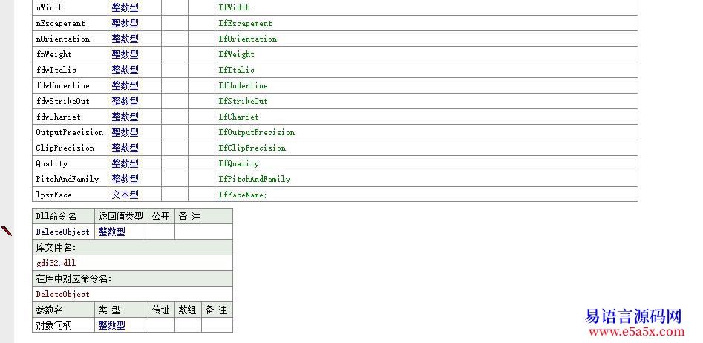This screenshot has height=343, width=703.
Task: Click the lfFaceName remark in the lpszFace row
Action: tap(242, 195)
